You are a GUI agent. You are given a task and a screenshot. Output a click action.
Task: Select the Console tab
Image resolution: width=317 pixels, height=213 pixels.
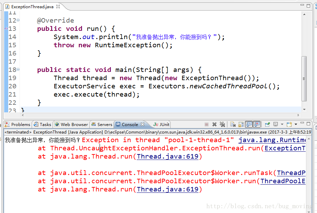pyautogui.click(x=130, y=124)
